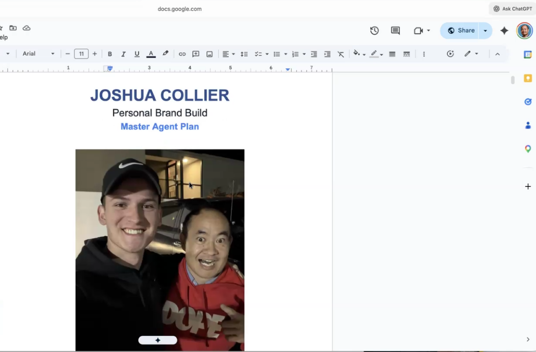Open the text color picker

click(151, 54)
